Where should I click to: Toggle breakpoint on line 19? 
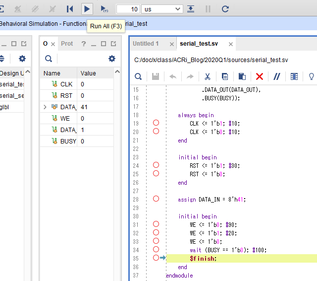click(156, 123)
